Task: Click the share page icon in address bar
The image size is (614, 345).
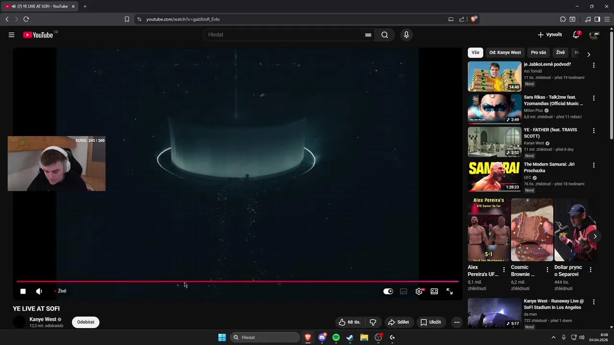Action: point(461,19)
